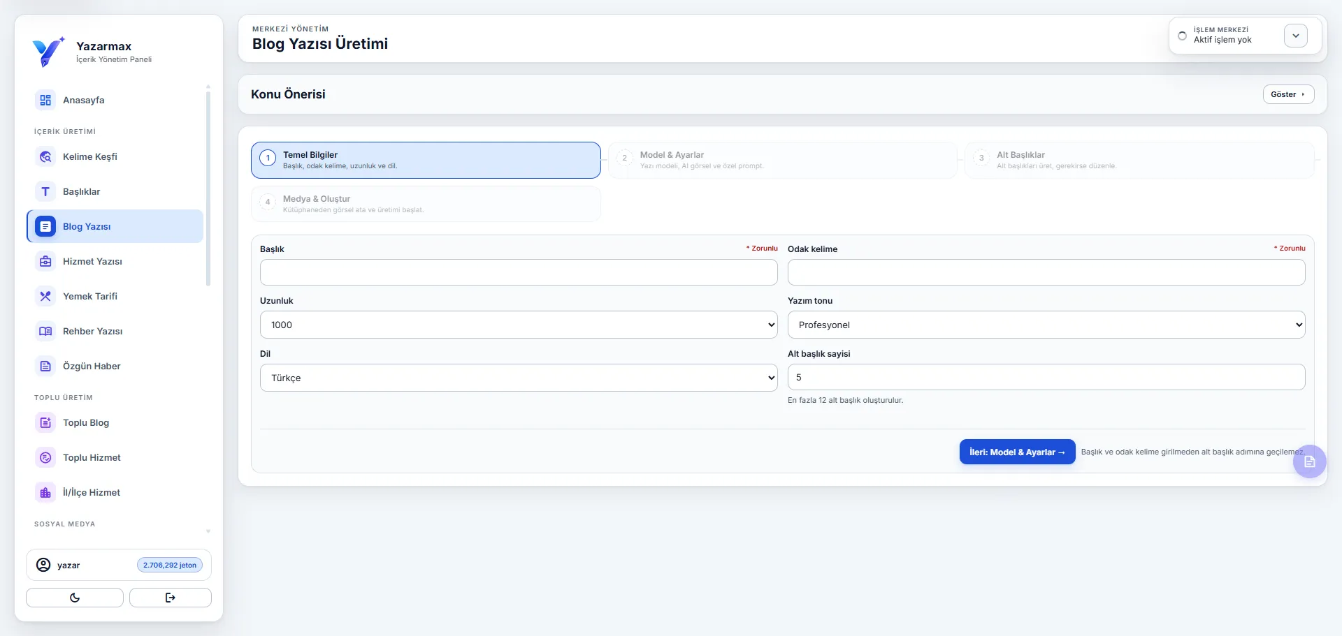Click the logout arrow icon button
This screenshot has width=1342, height=636.
pos(171,598)
